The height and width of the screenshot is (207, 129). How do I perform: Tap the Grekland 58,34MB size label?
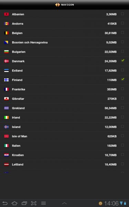point(110,108)
